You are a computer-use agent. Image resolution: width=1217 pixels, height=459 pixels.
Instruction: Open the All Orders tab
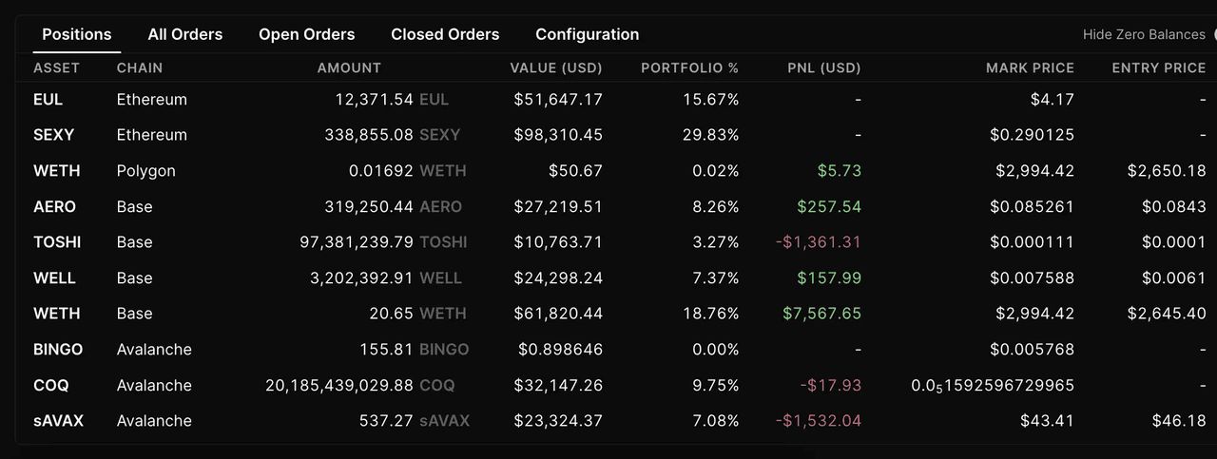[x=185, y=34]
